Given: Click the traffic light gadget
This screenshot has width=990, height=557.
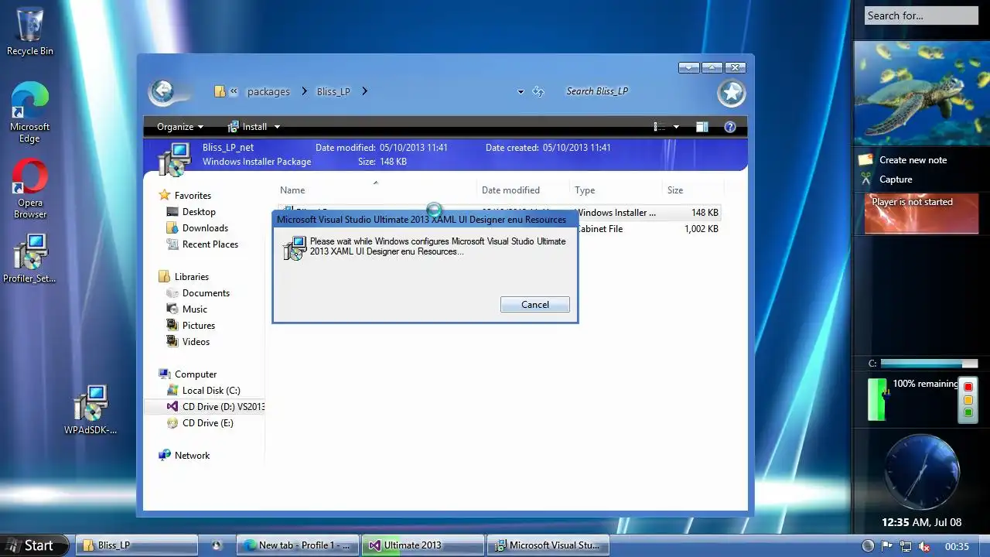Looking at the screenshot, I should pyautogui.click(x=968, y=398).
